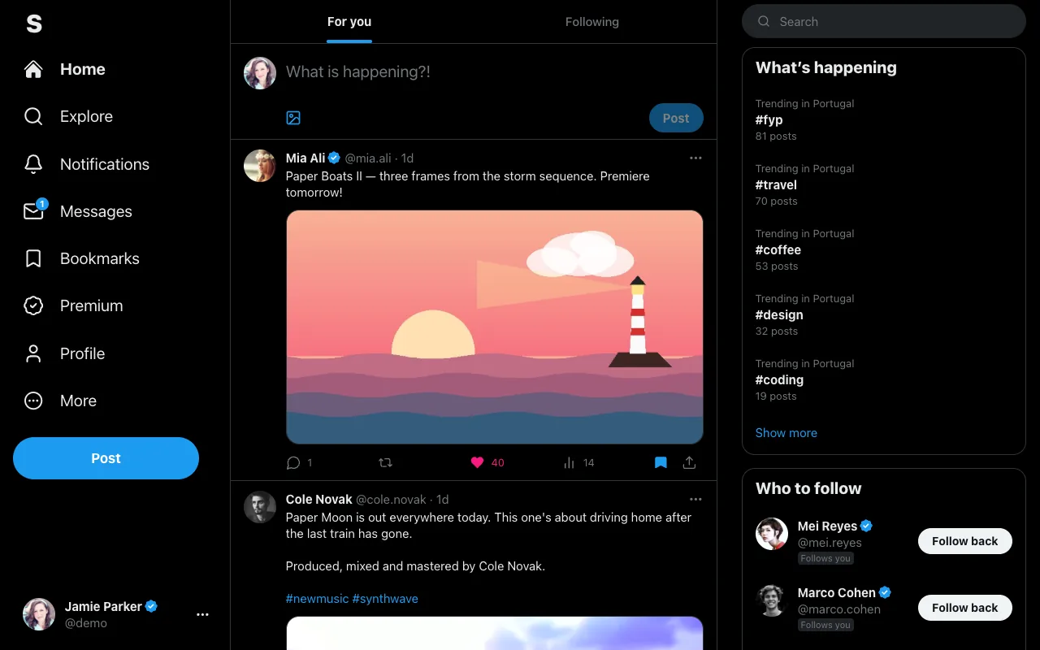
Task: Click the Search input field
Action: pos(884,22)
